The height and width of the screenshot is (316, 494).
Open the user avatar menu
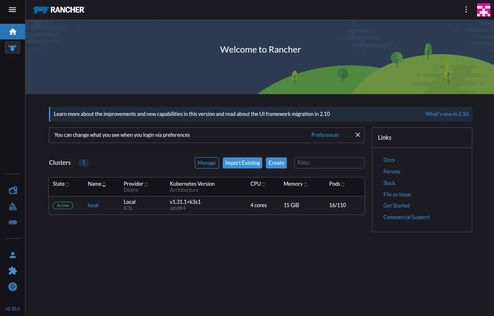tap(484, 10)
